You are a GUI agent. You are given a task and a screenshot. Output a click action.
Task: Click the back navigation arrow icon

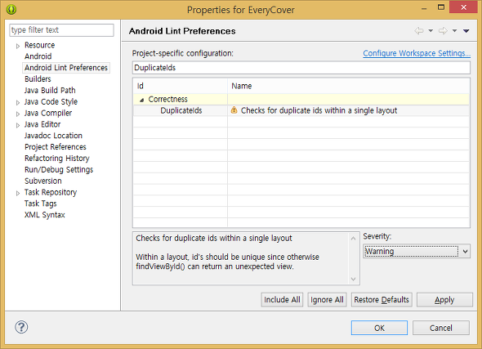418,31
